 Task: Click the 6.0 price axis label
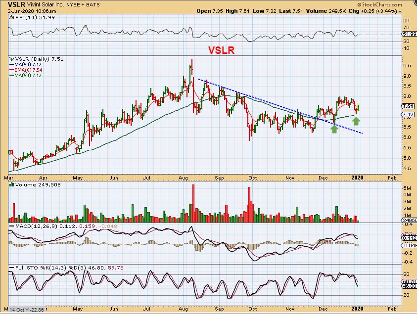point(407,137)
